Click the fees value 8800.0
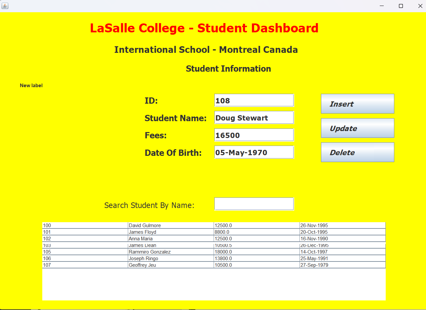Viewport: 426px width, 310px height. pos(257,232)
